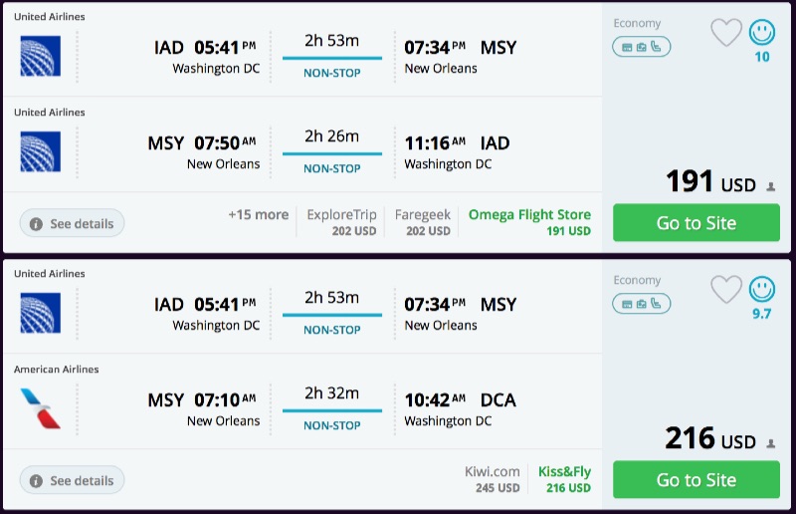Expand See details for the 216 USD flight
796x514 pixels.
[x=73, y=481]
